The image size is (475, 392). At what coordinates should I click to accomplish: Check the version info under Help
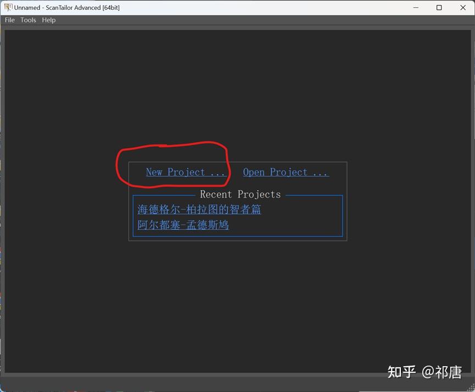click(48, 20)
